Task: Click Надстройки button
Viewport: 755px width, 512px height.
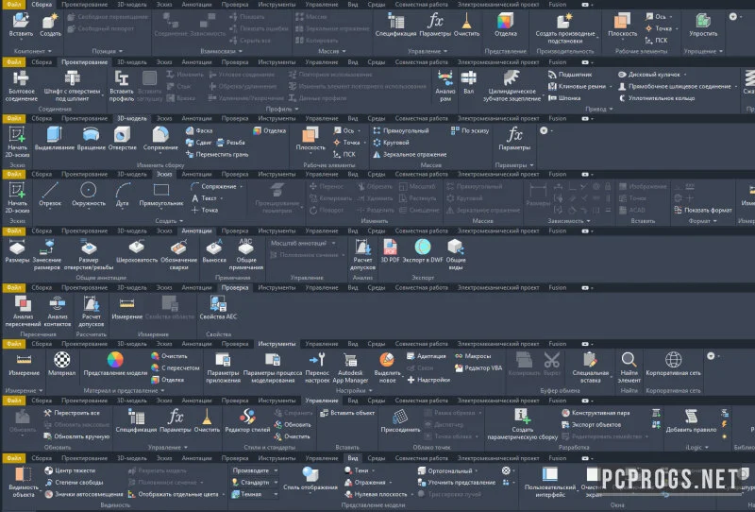Action: coord(428,380)
